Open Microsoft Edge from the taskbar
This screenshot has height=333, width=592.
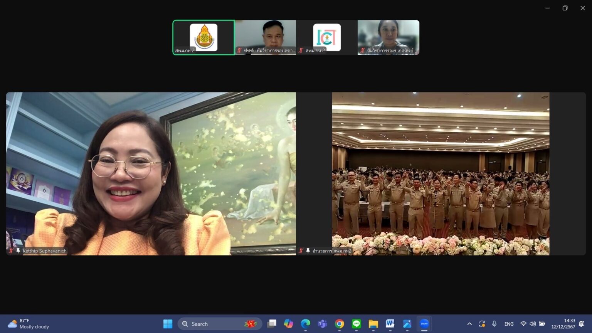click(x=305, y=324)
